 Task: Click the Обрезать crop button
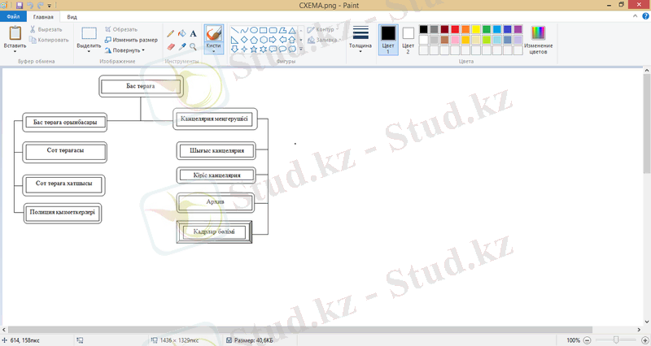(x=120, y=29)
